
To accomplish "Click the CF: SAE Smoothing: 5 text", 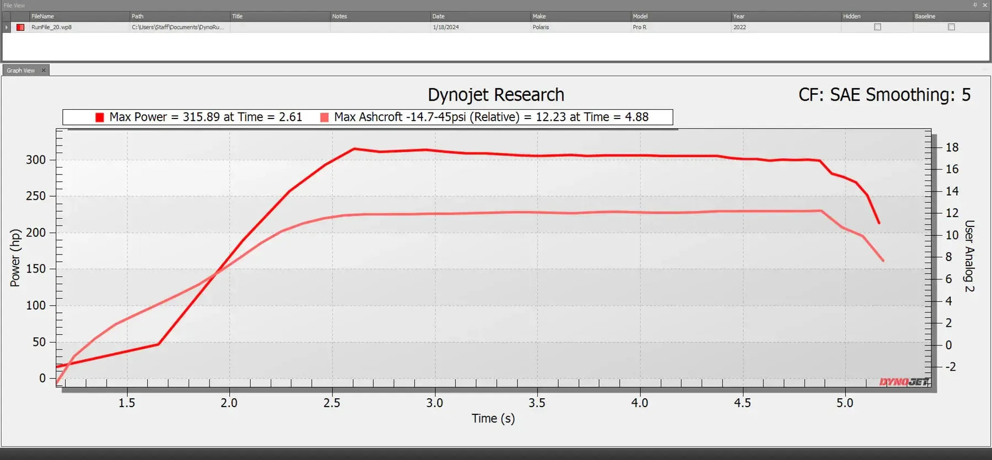I will 884,95.
